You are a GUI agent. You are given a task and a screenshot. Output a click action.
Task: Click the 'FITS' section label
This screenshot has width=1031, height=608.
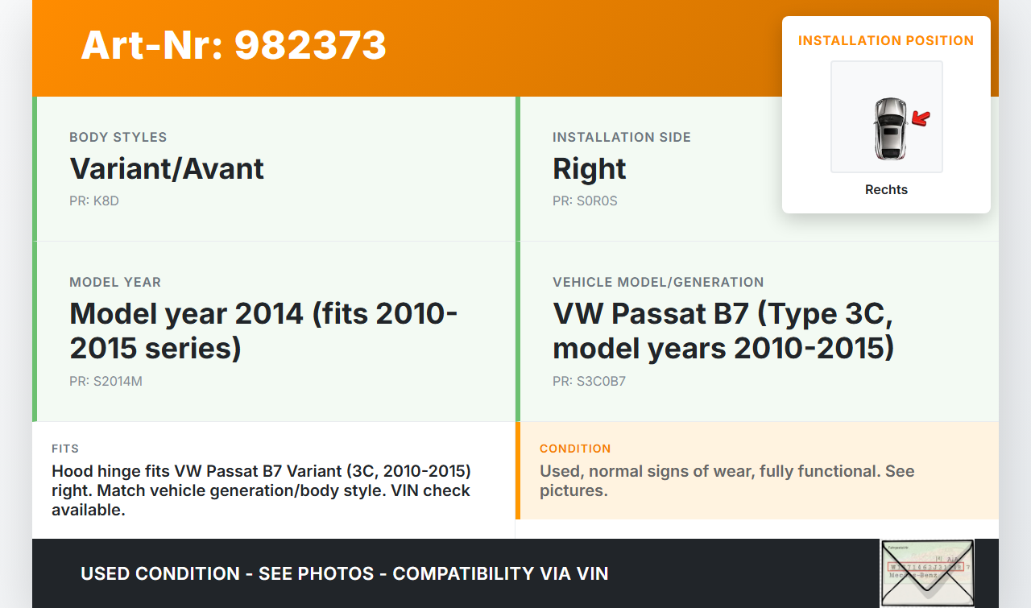coord(65,449)
